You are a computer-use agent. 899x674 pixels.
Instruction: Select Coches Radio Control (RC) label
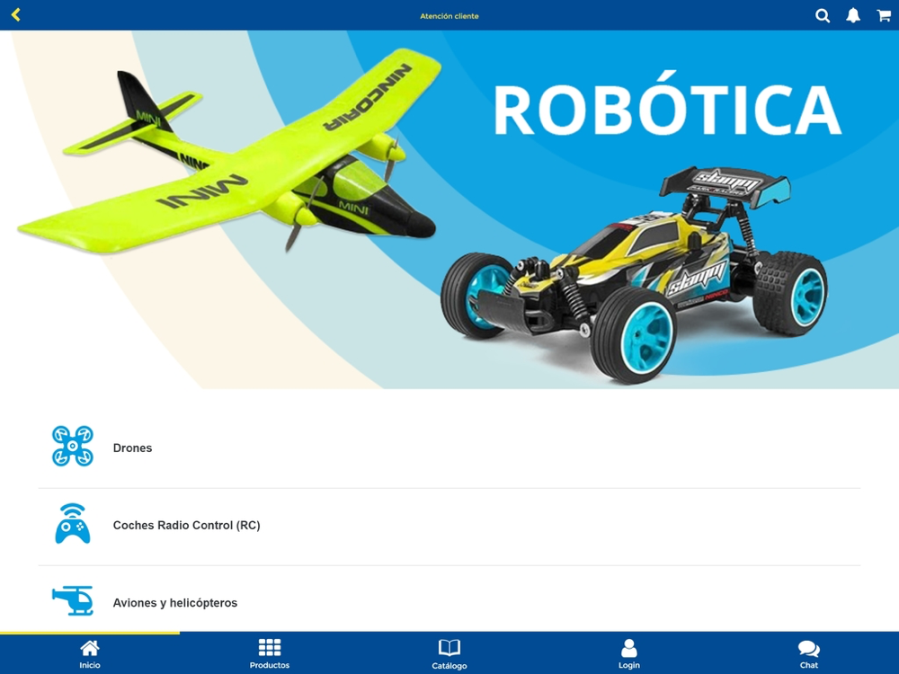click(186, 525)
